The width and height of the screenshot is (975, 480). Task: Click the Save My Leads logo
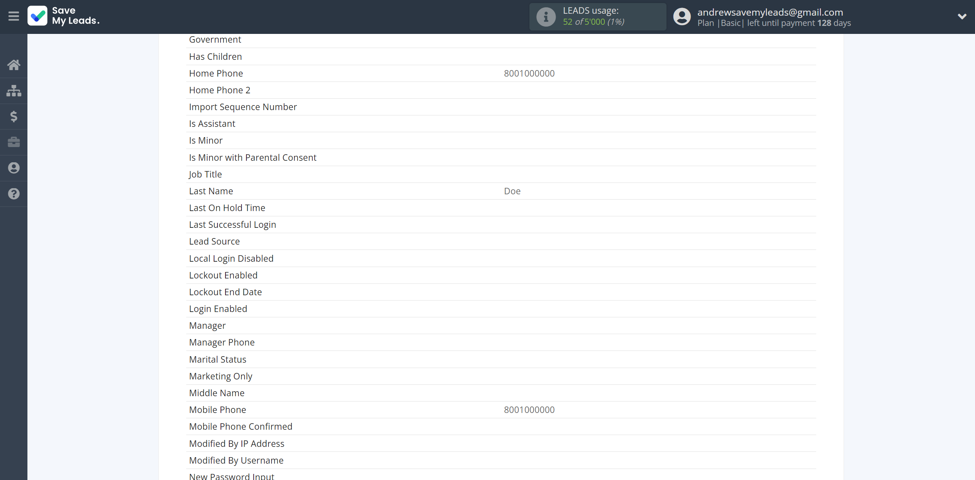pyautogui.click(x=64, y=16)
